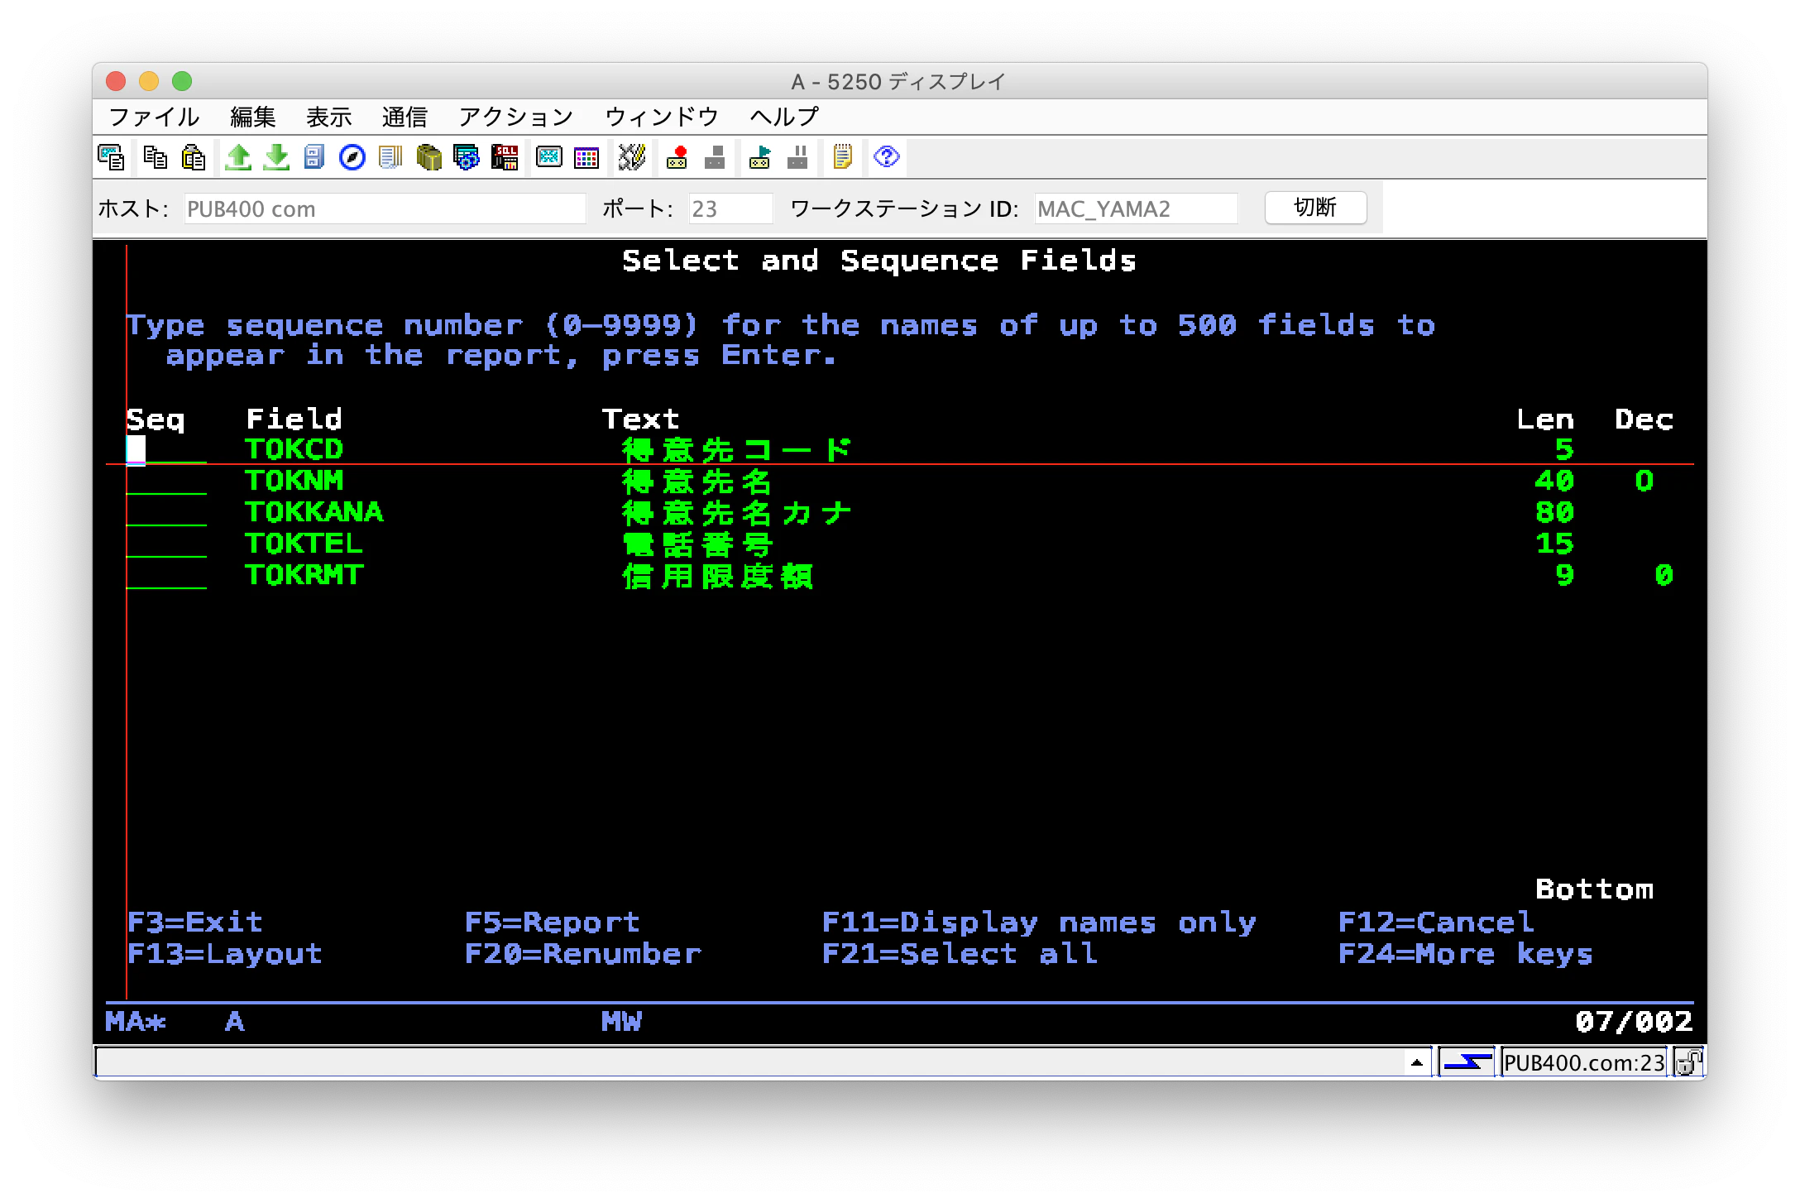Click F12=Cancel function key text
1800x1203 pixels.
1436,922
